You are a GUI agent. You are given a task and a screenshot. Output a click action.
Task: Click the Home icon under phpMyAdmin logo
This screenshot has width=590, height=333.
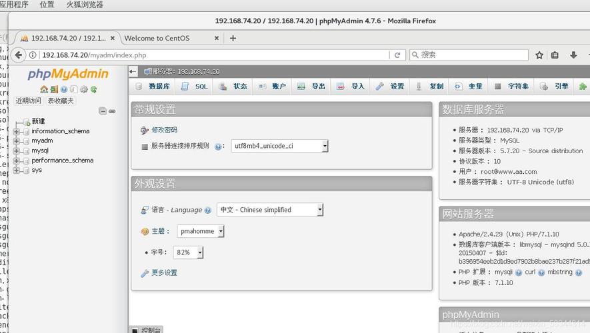(44, 89)
